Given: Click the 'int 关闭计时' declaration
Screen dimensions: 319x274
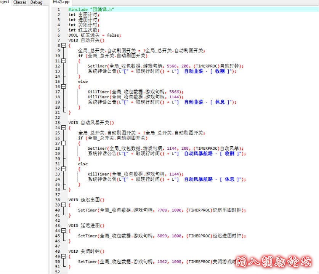Looking at the screenshot, I should (x=84, y=25).
